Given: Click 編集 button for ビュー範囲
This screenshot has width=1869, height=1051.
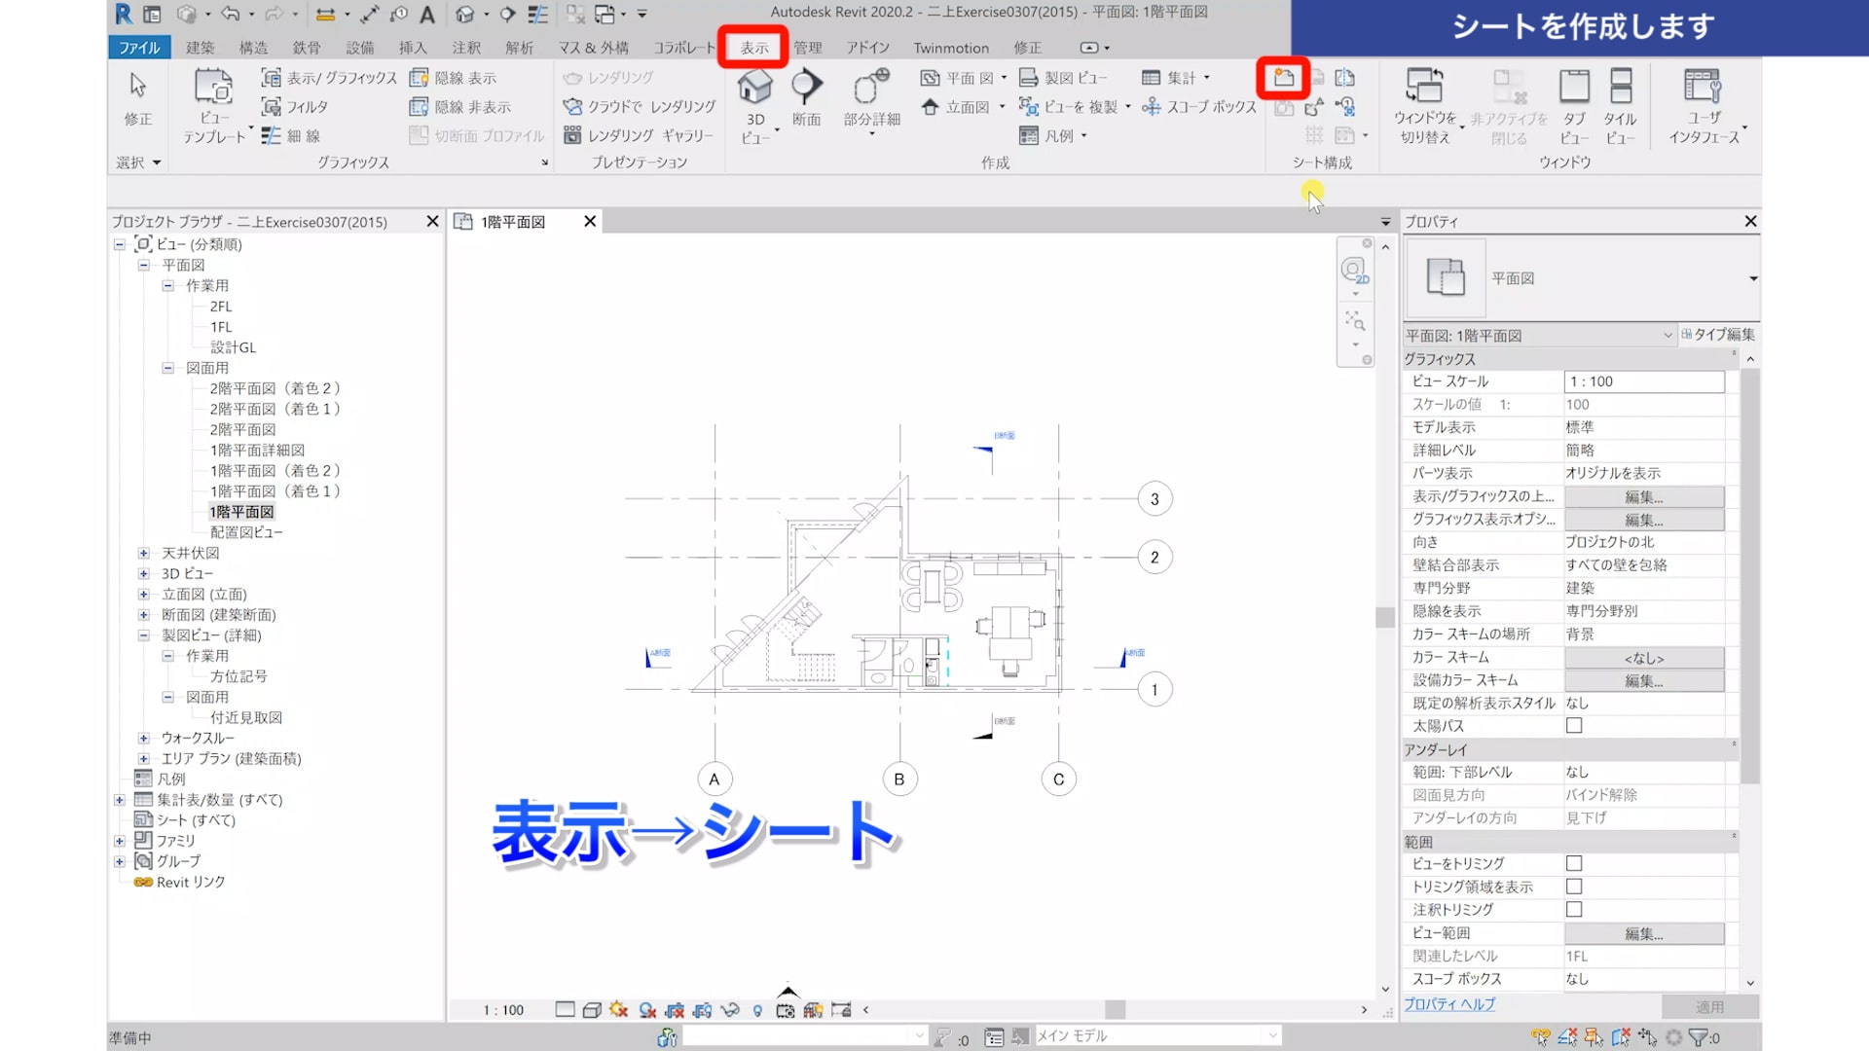Looking at the screenshot, I should coord(1643,934).
